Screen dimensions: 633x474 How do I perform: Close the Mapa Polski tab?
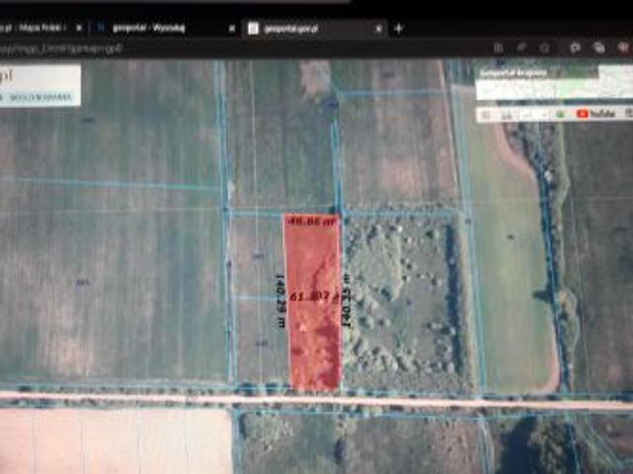79,28
